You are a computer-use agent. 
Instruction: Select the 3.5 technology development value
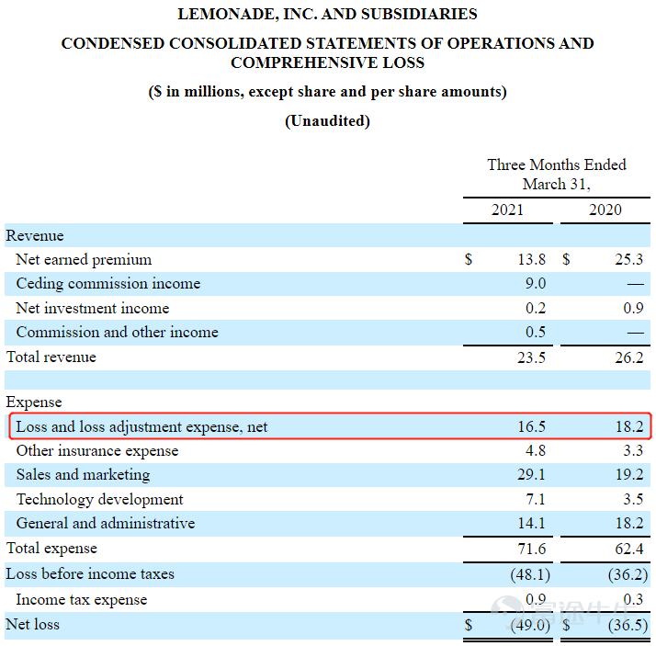click(633, 500)
